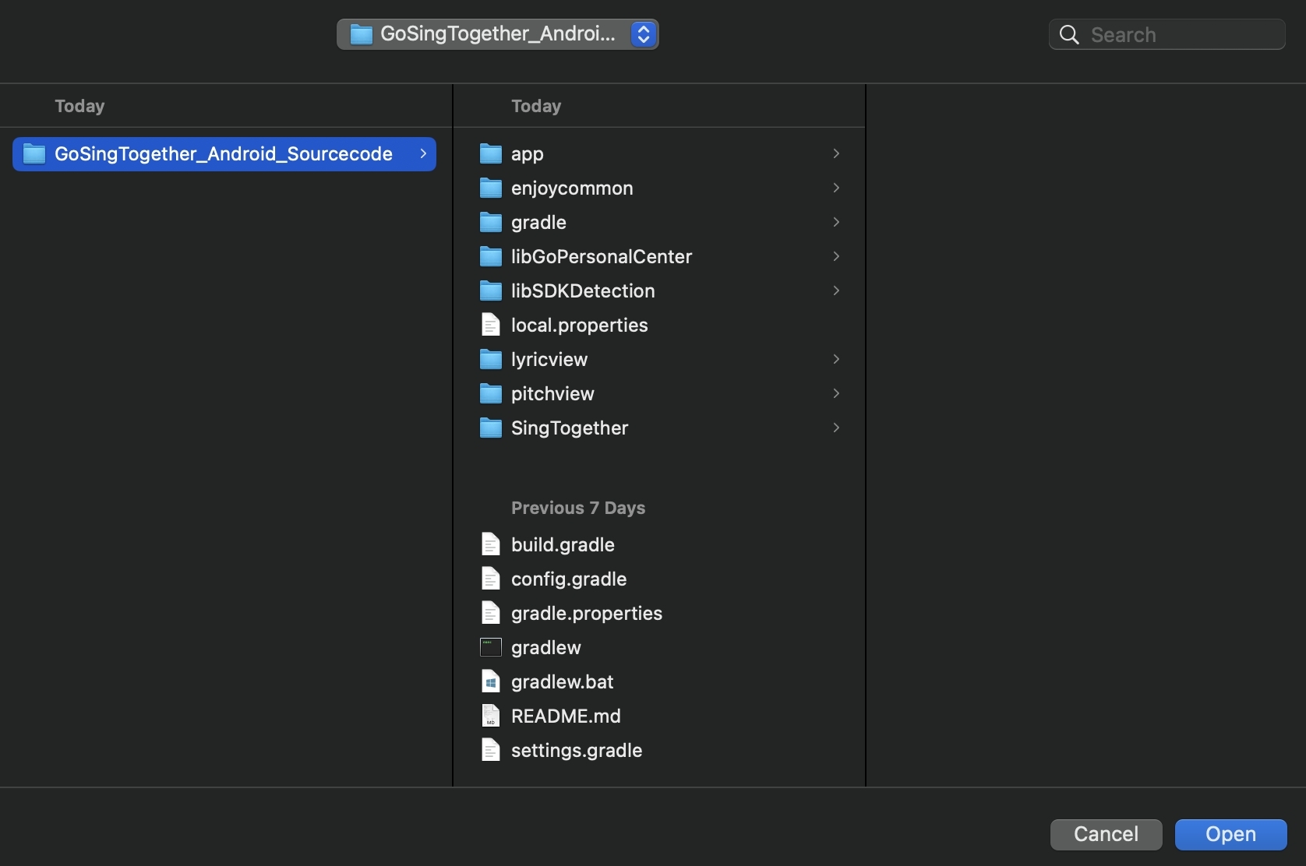
Task: Click the Today header in left column
Action: click(79, 106)
